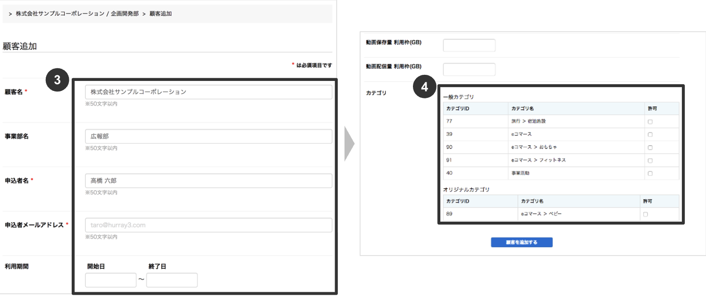Focus the 事業部名 field showing 広報部
This screenshot has height=305, width=706.
click(x=208, y=136)
